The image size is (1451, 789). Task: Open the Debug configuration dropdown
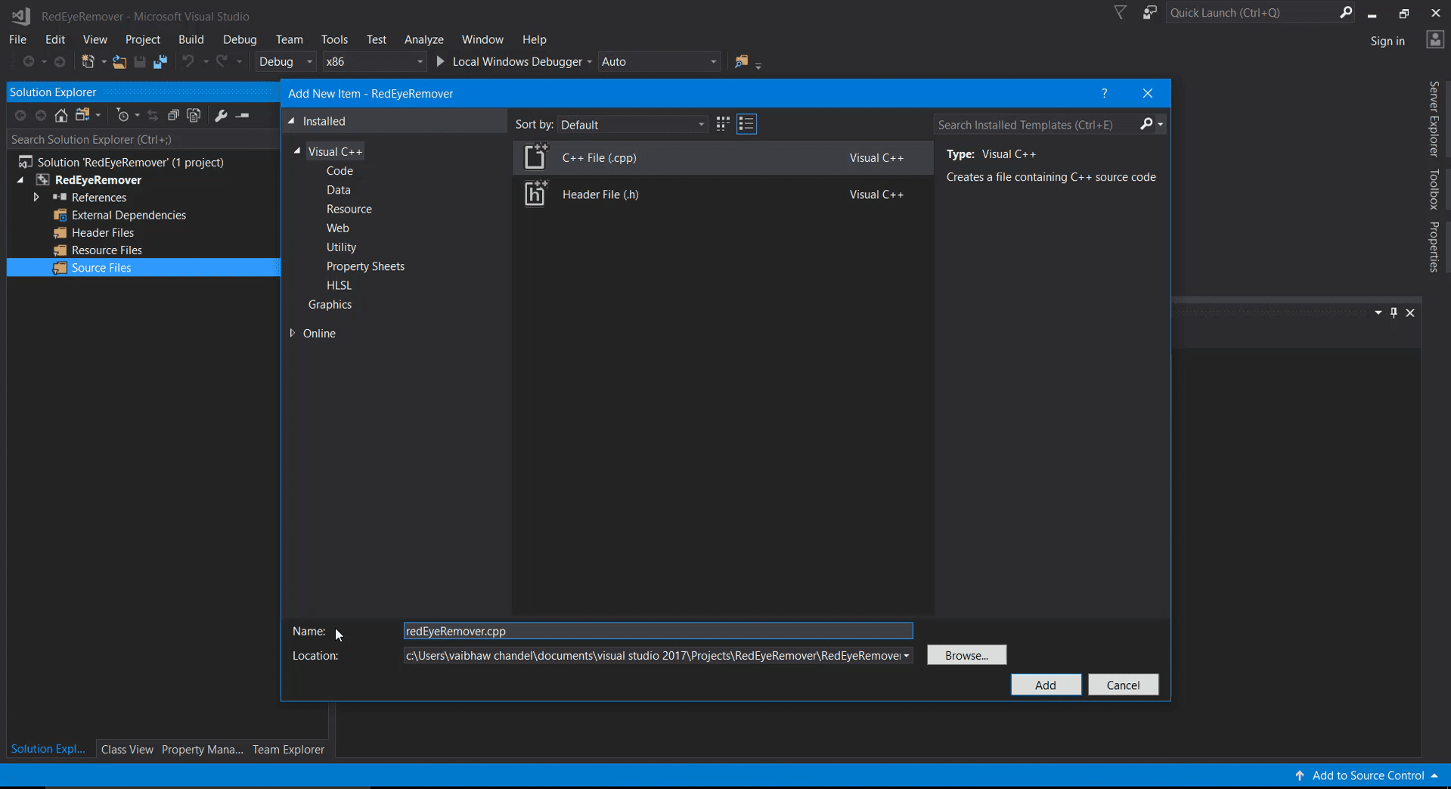pyautogui.click(x=286, y=62)
